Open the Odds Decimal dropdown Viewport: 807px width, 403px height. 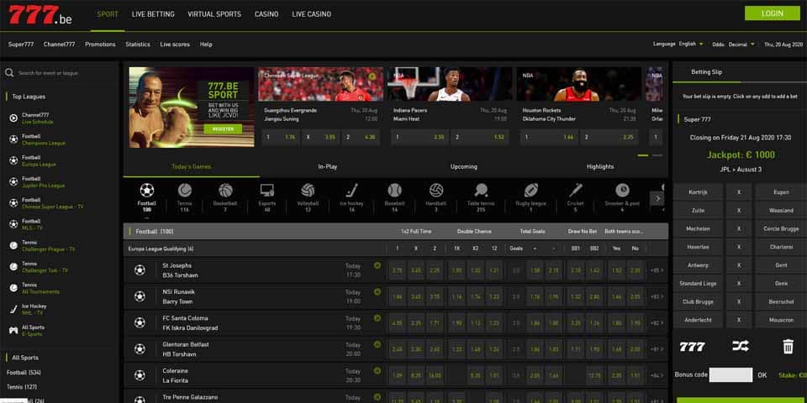[741, 44]
